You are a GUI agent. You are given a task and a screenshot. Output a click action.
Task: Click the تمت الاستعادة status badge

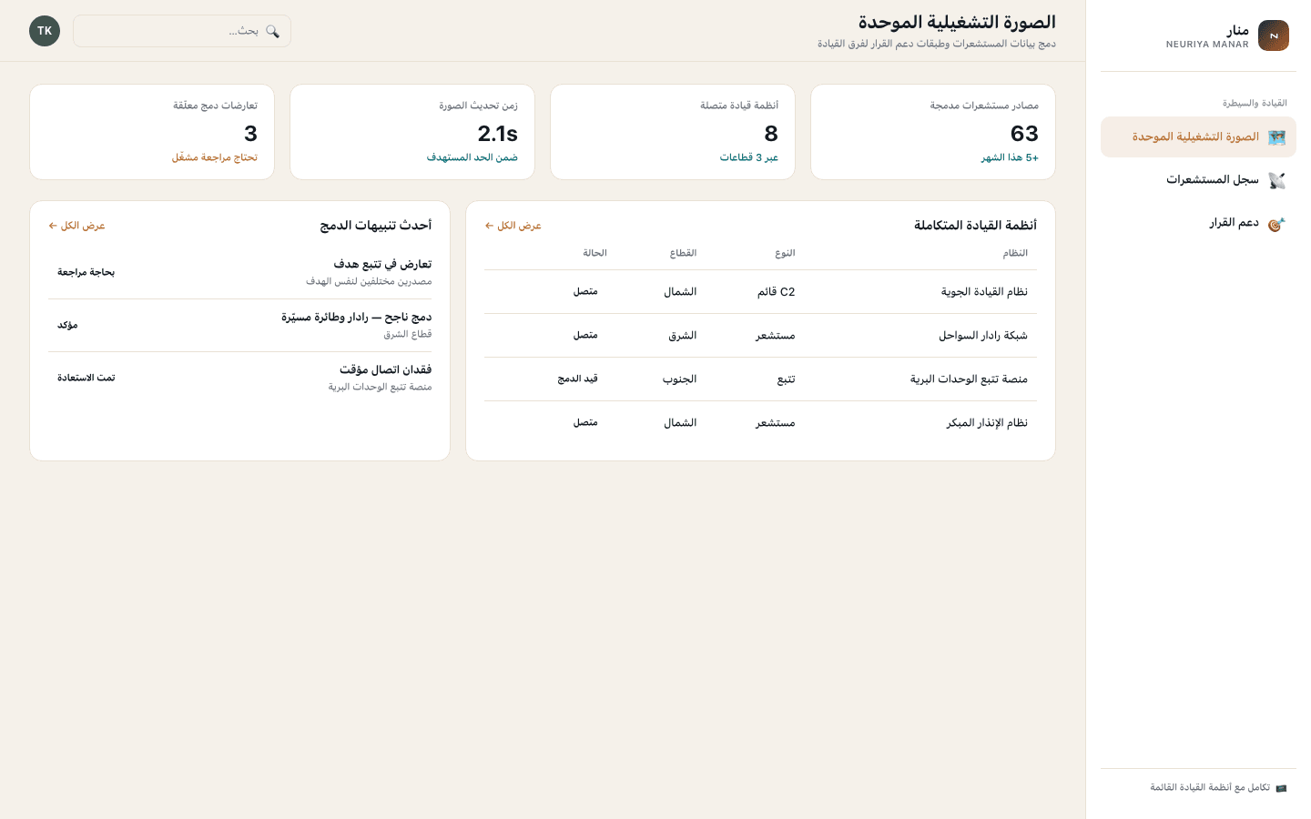(x=86, y=378)
